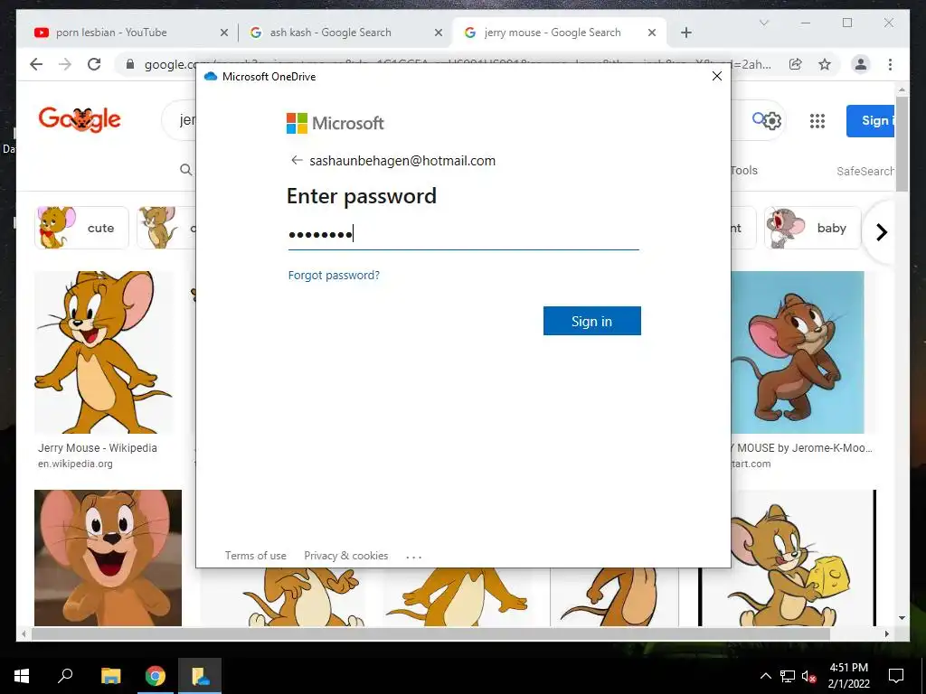
Task: Open the Tools option in Google Images
Action: click(x=744, y=171)
